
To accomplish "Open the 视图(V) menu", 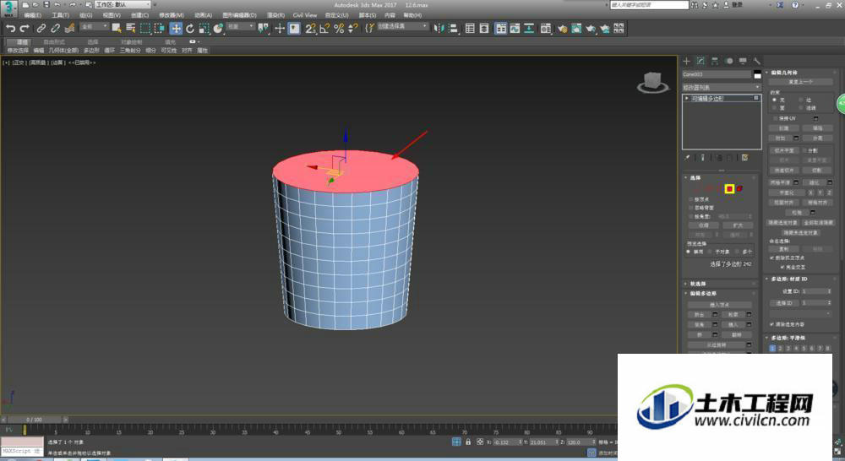I will (112, 15).
